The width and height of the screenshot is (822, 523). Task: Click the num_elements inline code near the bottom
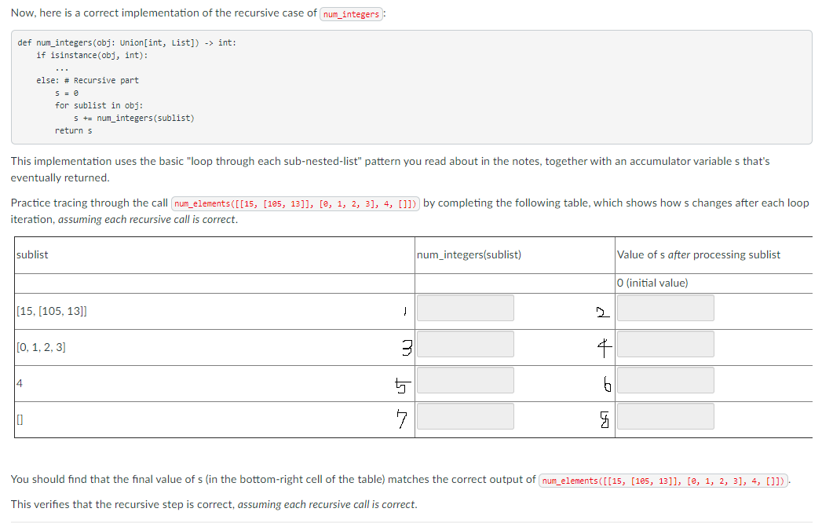coord(663,480)
